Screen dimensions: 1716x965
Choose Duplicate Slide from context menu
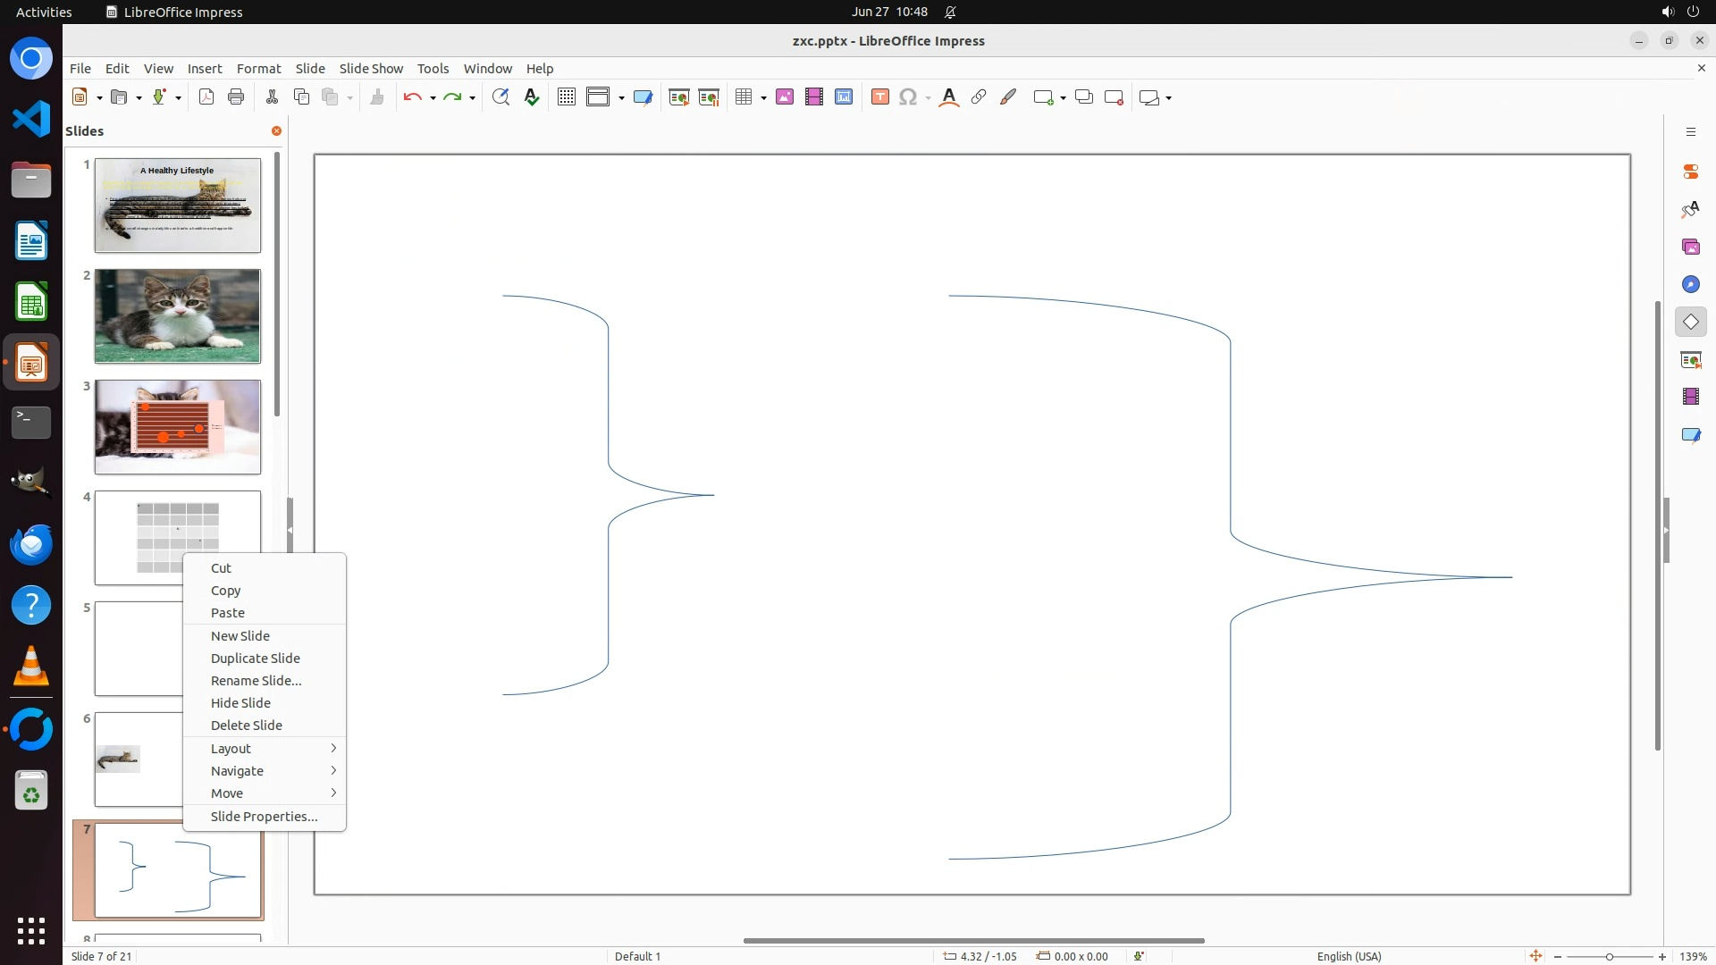tap(256, 658)
